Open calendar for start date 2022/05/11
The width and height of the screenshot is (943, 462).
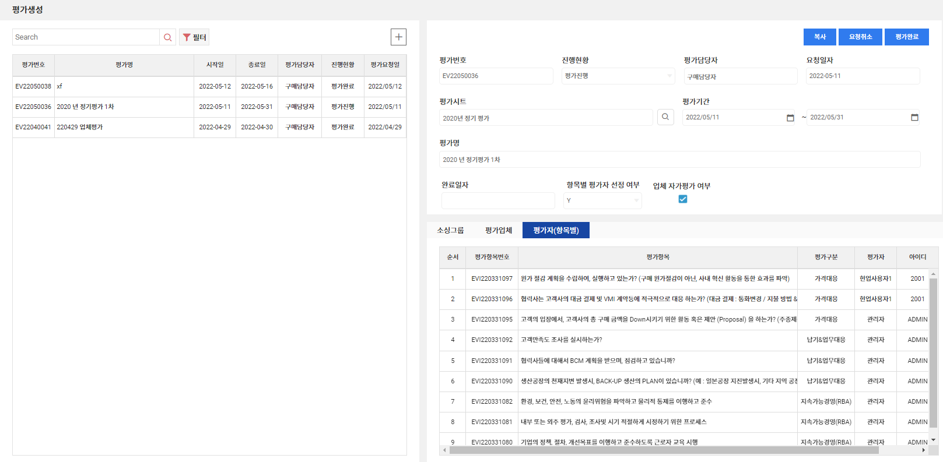[790, 118]
